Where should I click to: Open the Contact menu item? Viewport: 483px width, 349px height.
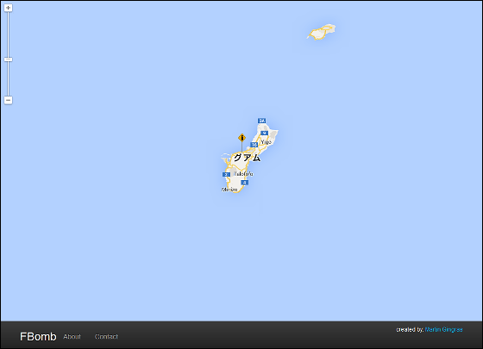pyautogui.click(x=106, y=336)
